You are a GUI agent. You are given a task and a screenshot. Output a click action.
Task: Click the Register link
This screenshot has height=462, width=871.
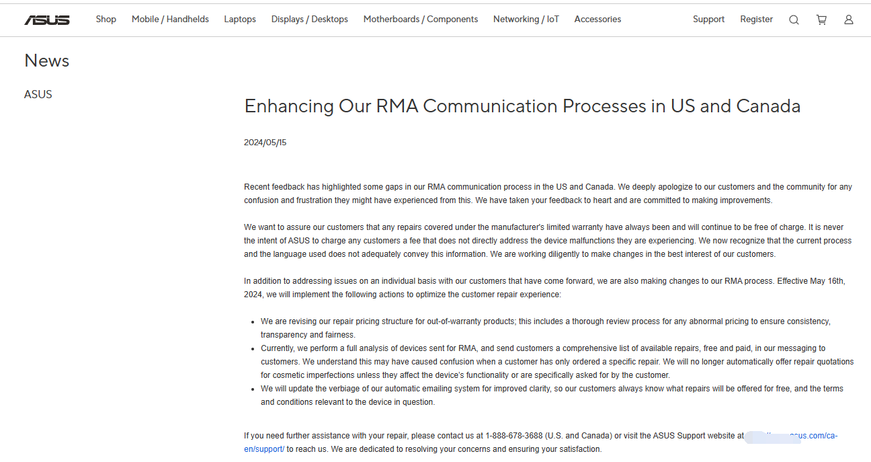756,20
